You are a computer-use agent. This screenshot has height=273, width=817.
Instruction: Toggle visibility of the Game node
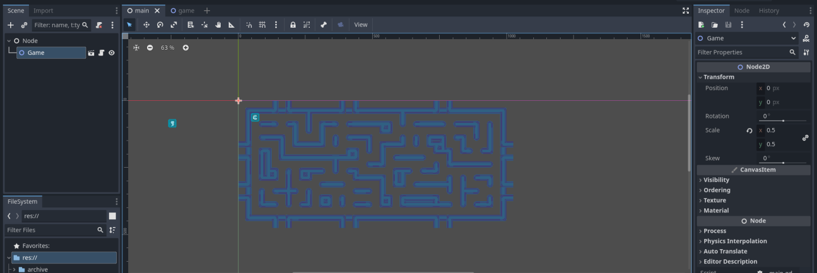click(x=112, y=53)
